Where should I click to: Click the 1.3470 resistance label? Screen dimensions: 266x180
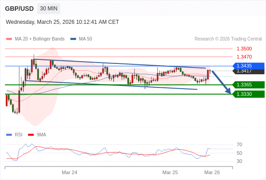pos(244,57)
